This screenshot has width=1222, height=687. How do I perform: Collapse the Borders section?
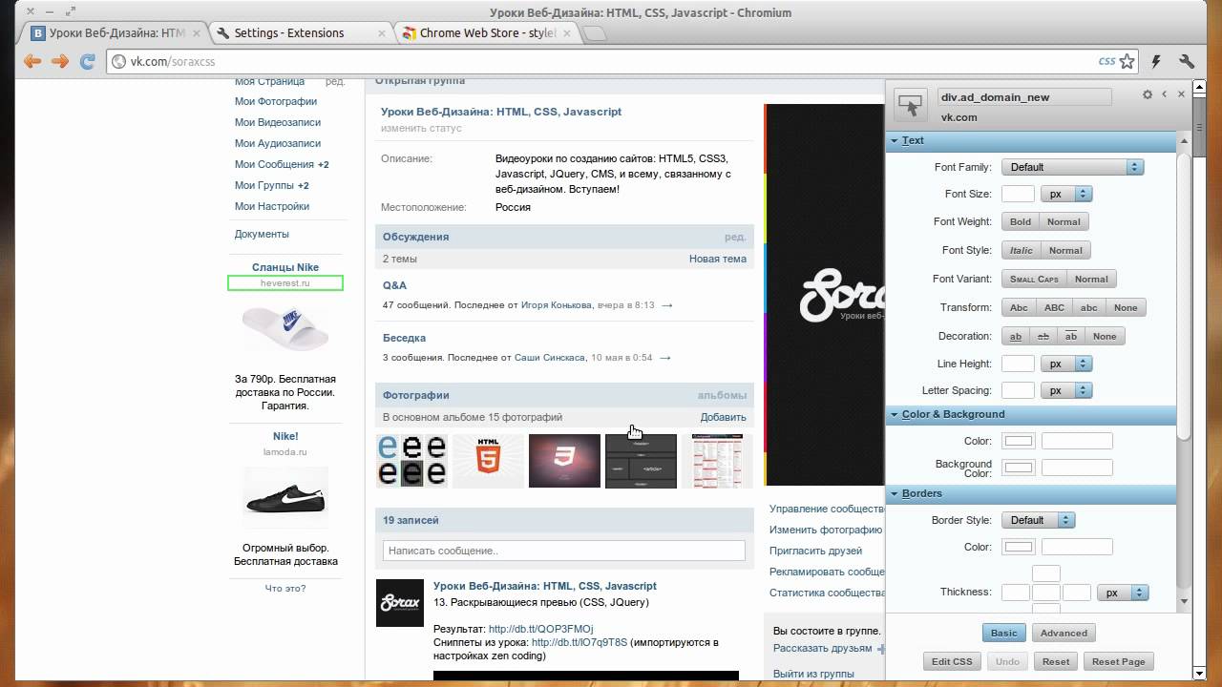1031,493
